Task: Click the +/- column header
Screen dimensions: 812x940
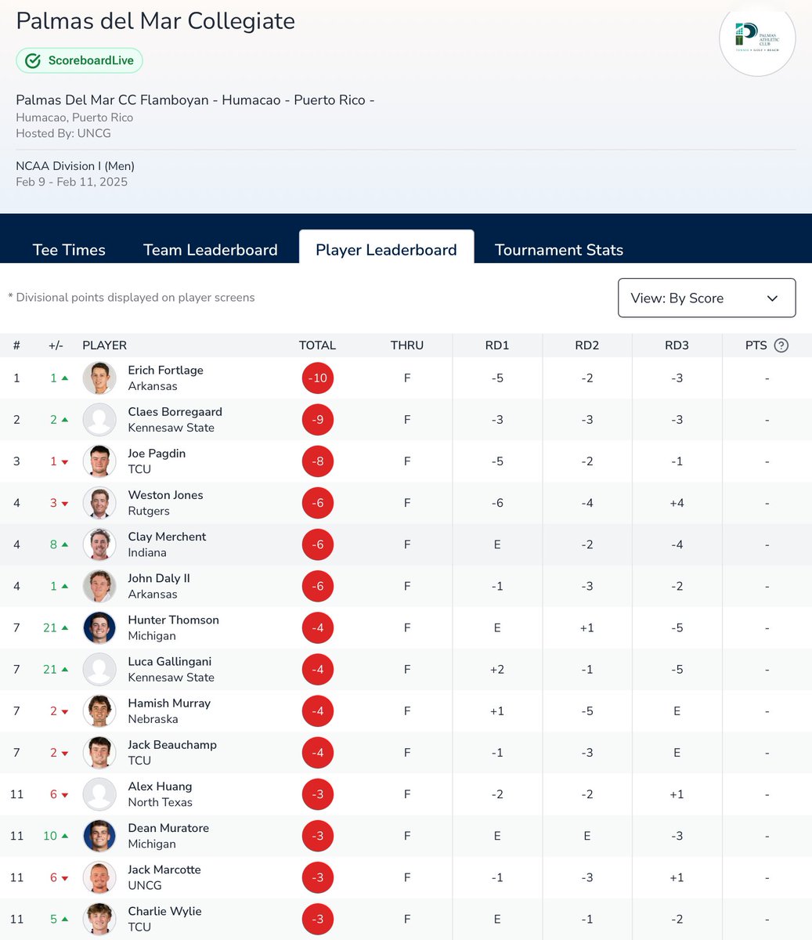Action: [56, 345]
